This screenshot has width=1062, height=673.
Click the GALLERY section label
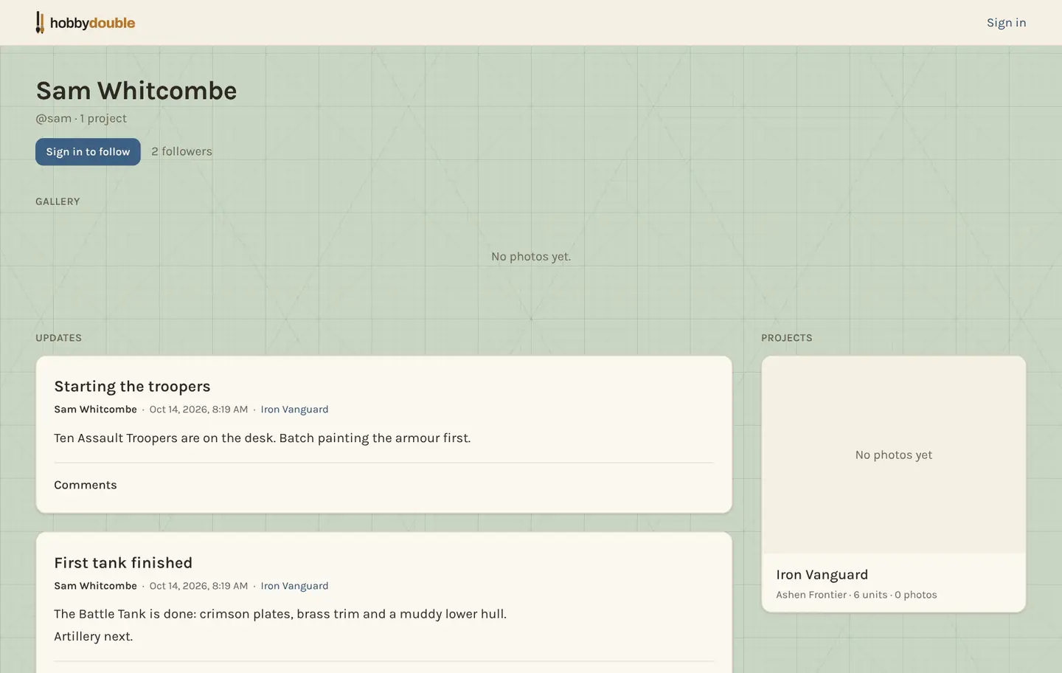pyautogui.click(x=58, y=201)
